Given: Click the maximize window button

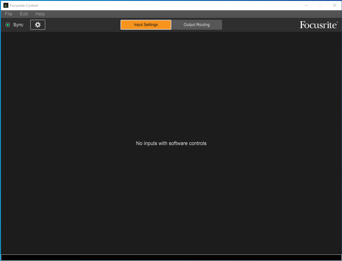Looking at the screenshot, I should 320,5.
